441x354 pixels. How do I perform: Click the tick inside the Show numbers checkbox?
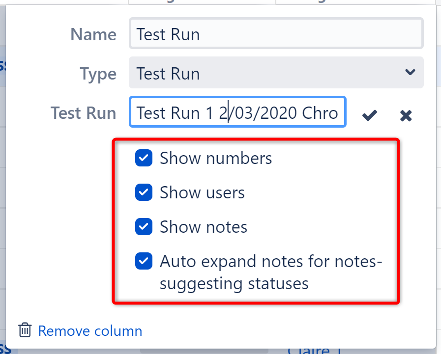pyautogui.click(x=144, y=158)
